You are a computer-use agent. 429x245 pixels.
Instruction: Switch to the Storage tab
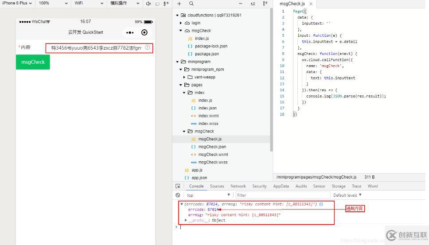(339, 186)
